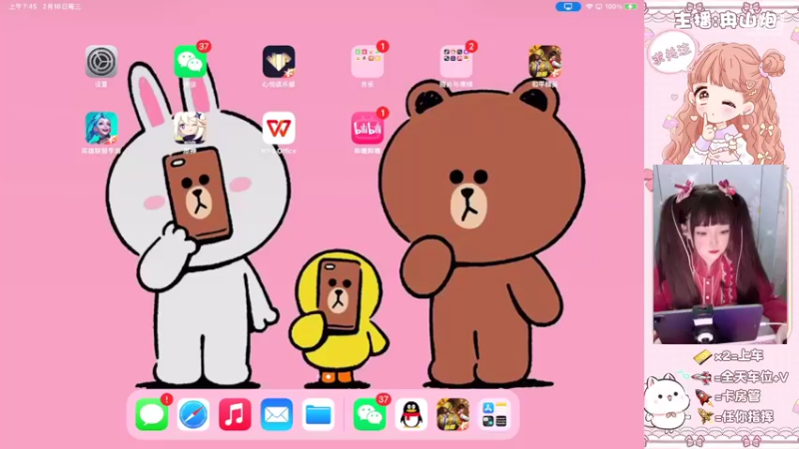Launch 和平精英 from the dock
The width and height of the screenshot is (799, 449).
click(x=453, y=414)
